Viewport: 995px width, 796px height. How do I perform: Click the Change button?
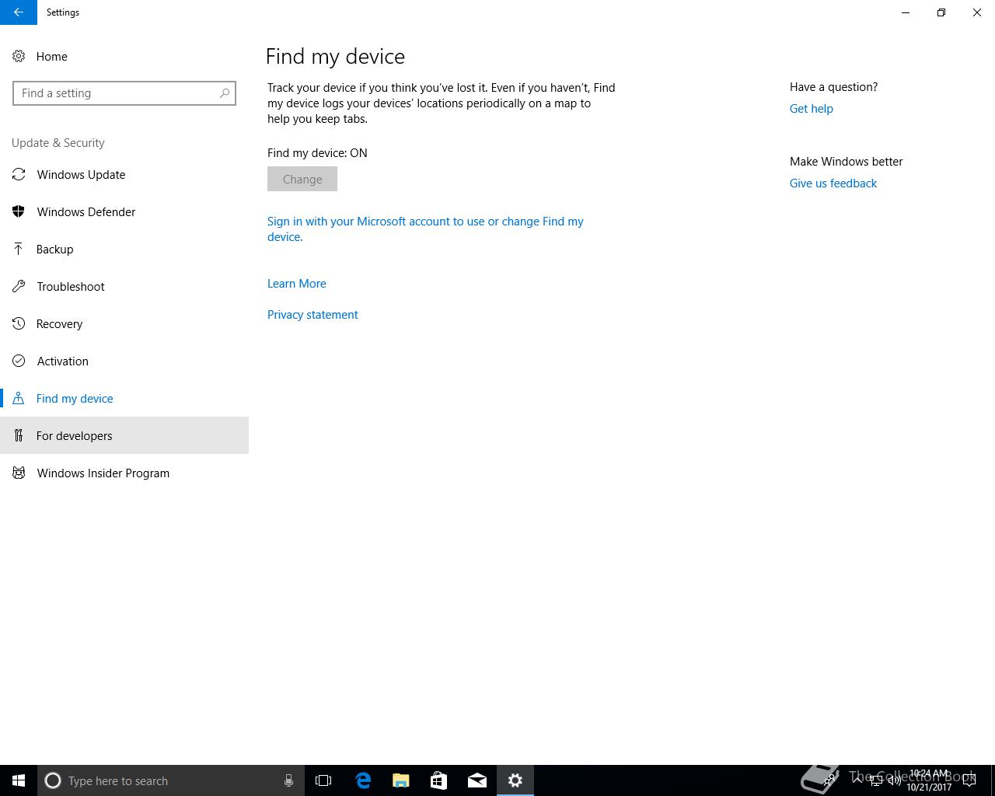(x=302, y=179)
